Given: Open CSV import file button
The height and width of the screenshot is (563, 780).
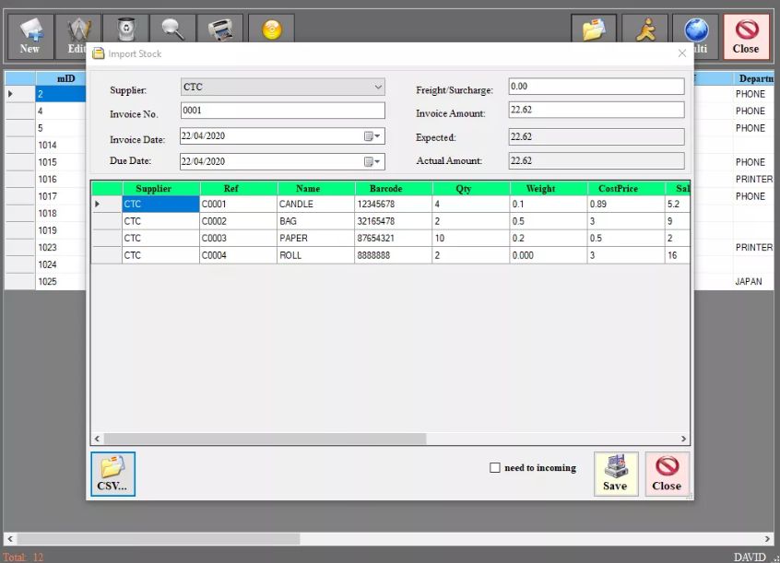Looking at the screenshot, I should (x=112, y=474).
